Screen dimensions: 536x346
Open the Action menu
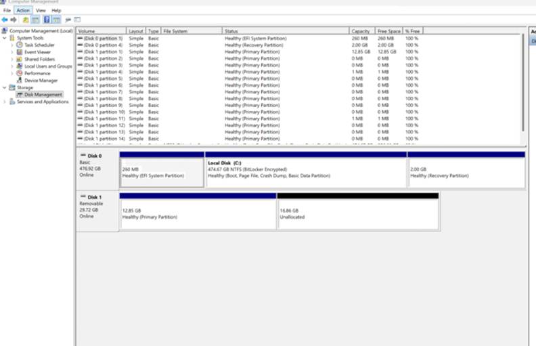coord(23,11)
